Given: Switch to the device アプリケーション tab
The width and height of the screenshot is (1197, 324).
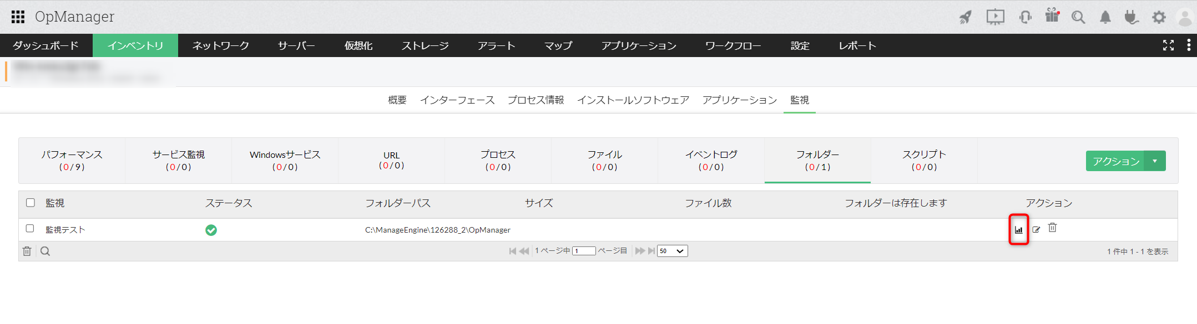Looking at the screenshot, I should (740, 100).
